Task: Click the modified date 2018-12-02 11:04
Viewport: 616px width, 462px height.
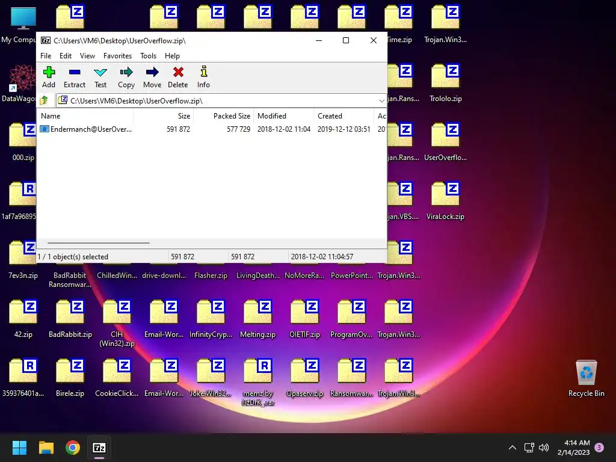Action: pyautogui.click(x=284, y=129)
